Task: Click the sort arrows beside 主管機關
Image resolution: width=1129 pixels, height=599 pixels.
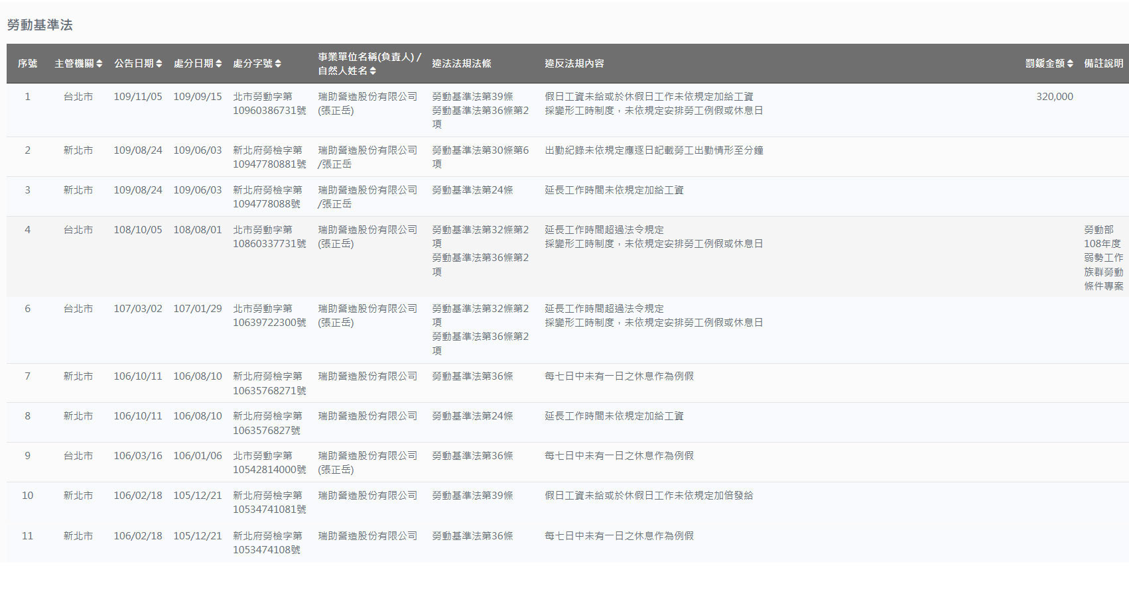Action: click(x=100, y=64)
